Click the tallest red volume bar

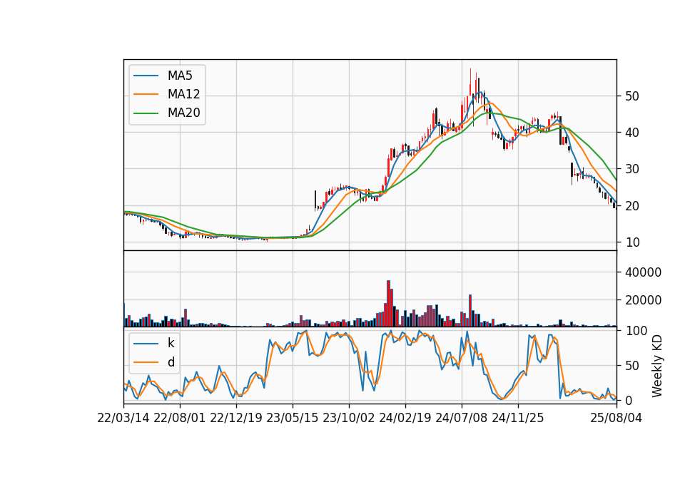(x=388, y=304)
